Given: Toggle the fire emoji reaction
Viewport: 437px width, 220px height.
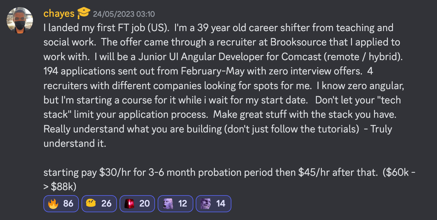Looking at the screenshot, I should pyautogui.click(x=61, y=204).
